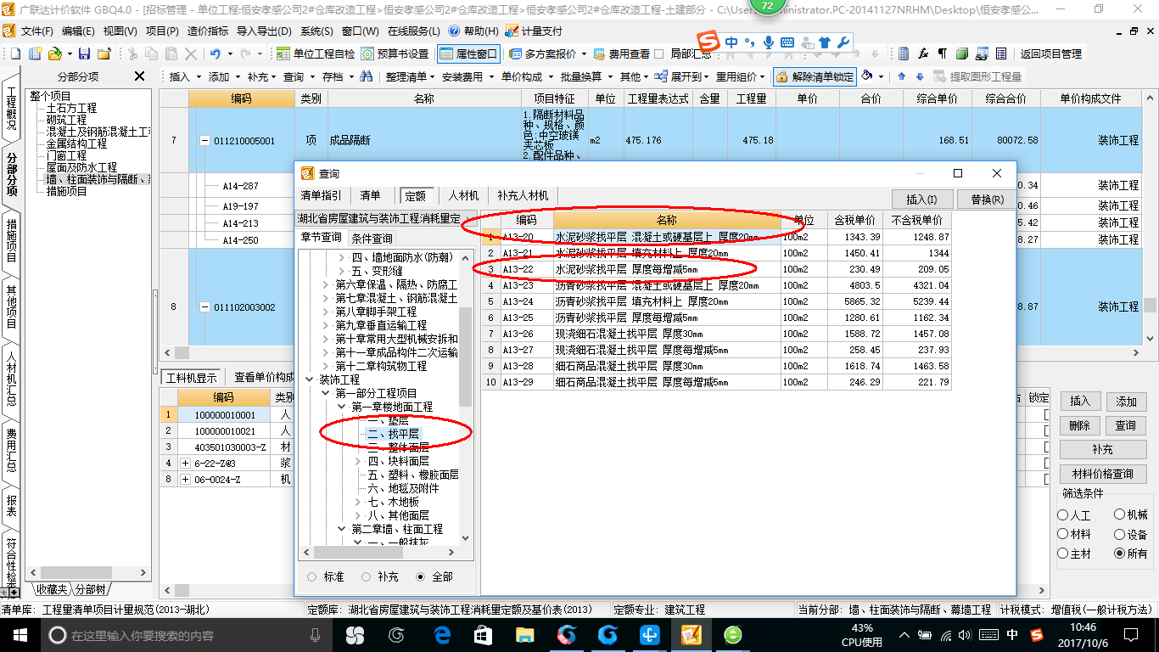Collapse row 011102003002 with minus box

pos(204,307)
